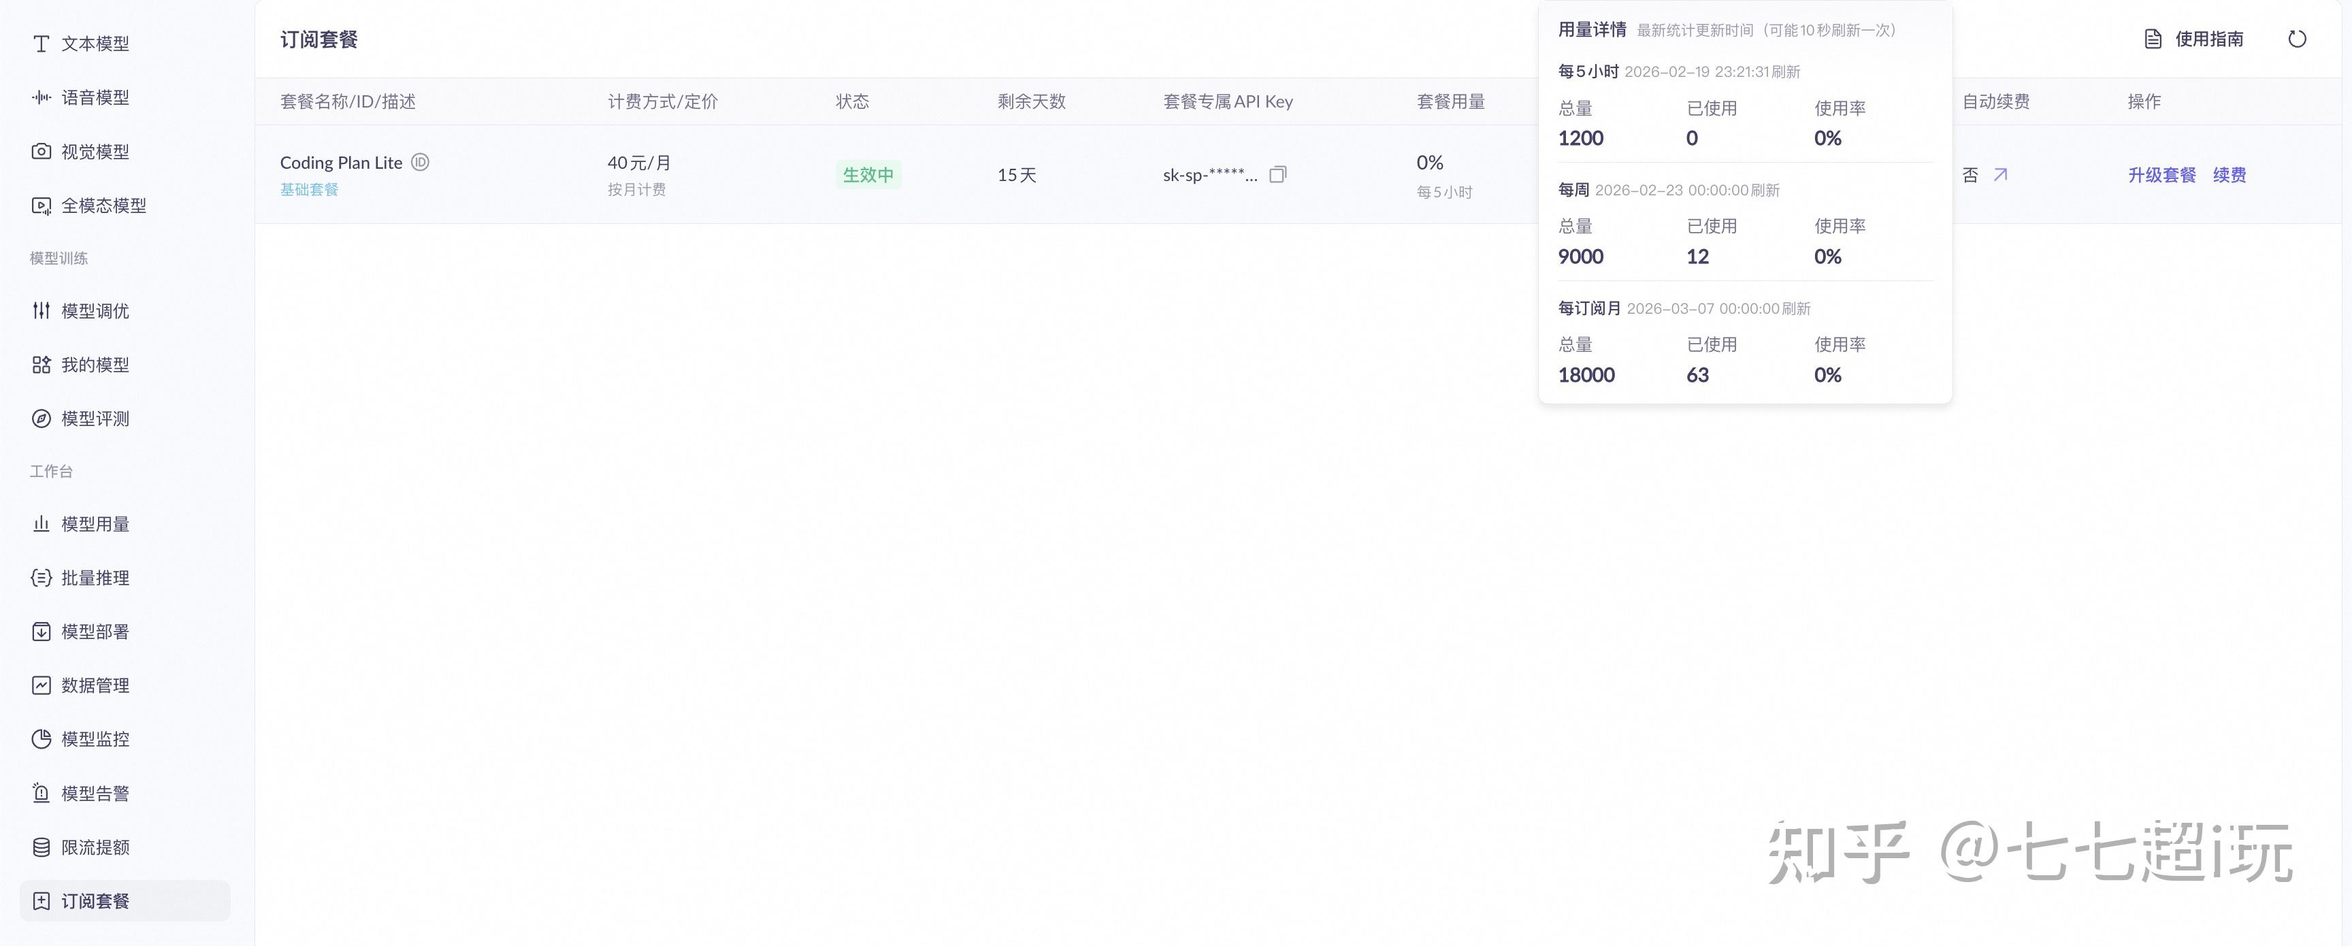Click 40元/月 price text
The image size is (2352, 946).
(639, 163)
